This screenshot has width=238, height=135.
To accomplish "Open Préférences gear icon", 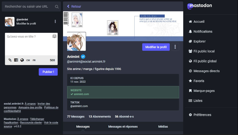I will point(190,115).
